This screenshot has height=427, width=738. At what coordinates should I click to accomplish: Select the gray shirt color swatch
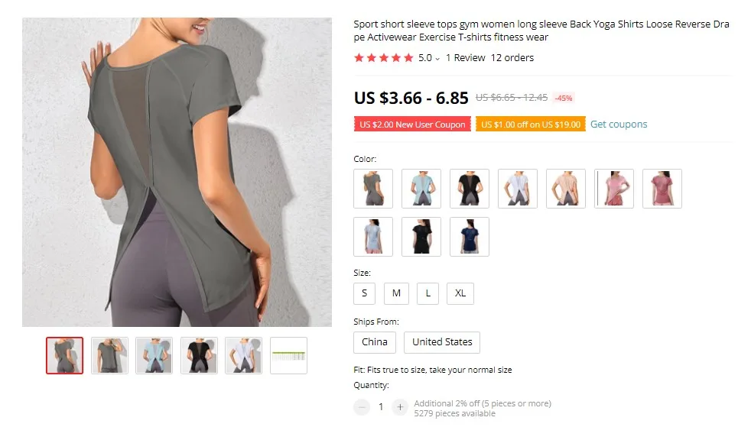[x=373, y=189]
